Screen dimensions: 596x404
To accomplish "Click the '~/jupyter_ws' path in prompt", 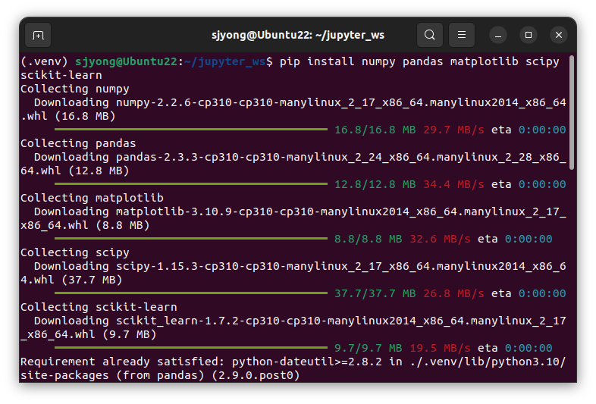I will pos(225,61).
